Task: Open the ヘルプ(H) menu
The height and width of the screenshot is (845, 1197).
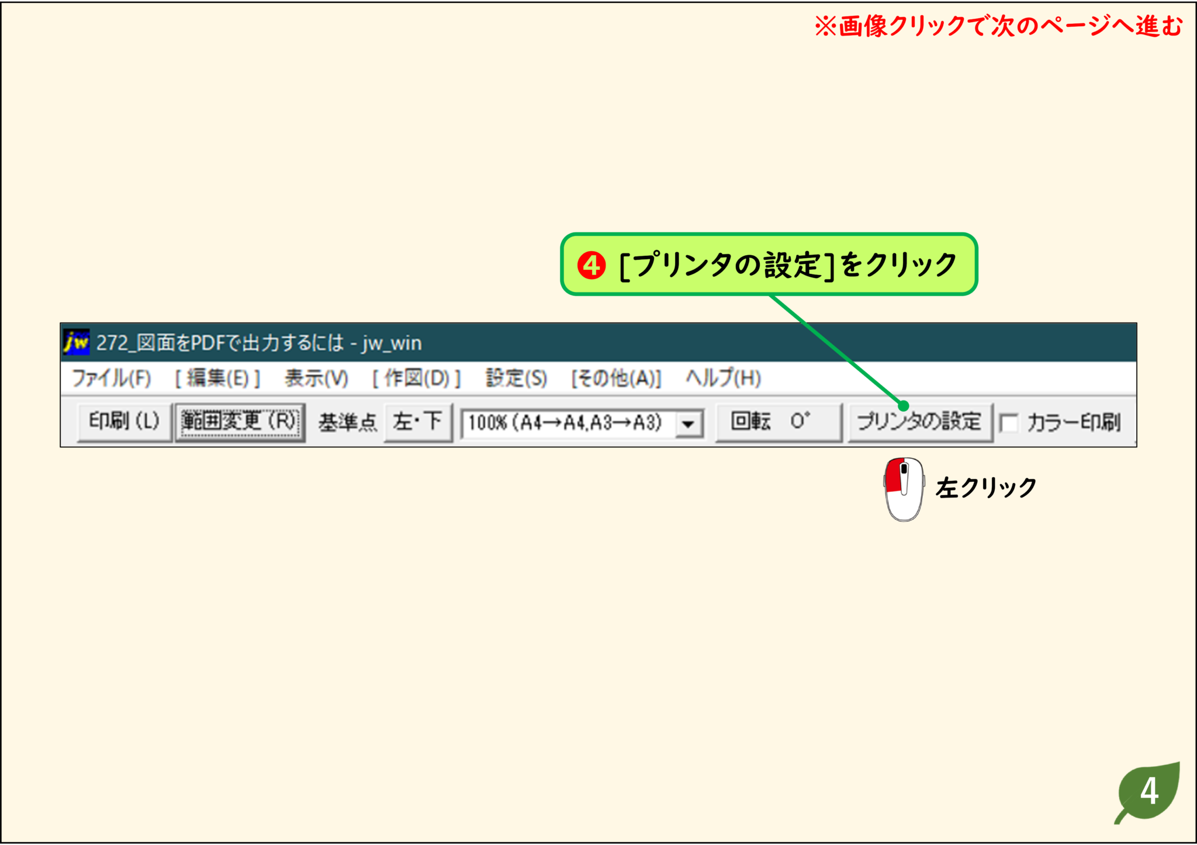Action: pyautogui.click(x=722, y=378)
